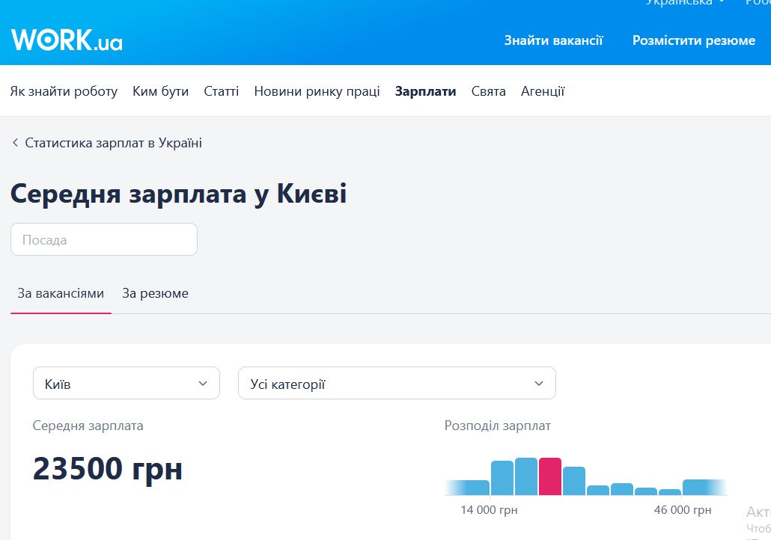Viewport: 771px width, 540px height.
Task: Click the Середня зарплата у Києві heading
Action: [x=178, y=194]
